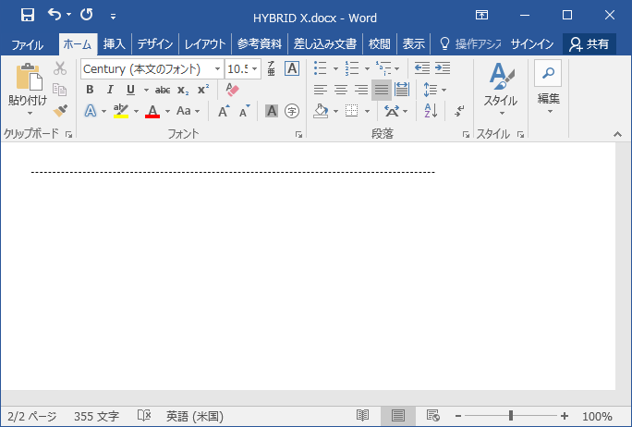This screenshot has width=632, height=427.
Task: Toggle character shading gray A
Action: [x=272, y=111]
